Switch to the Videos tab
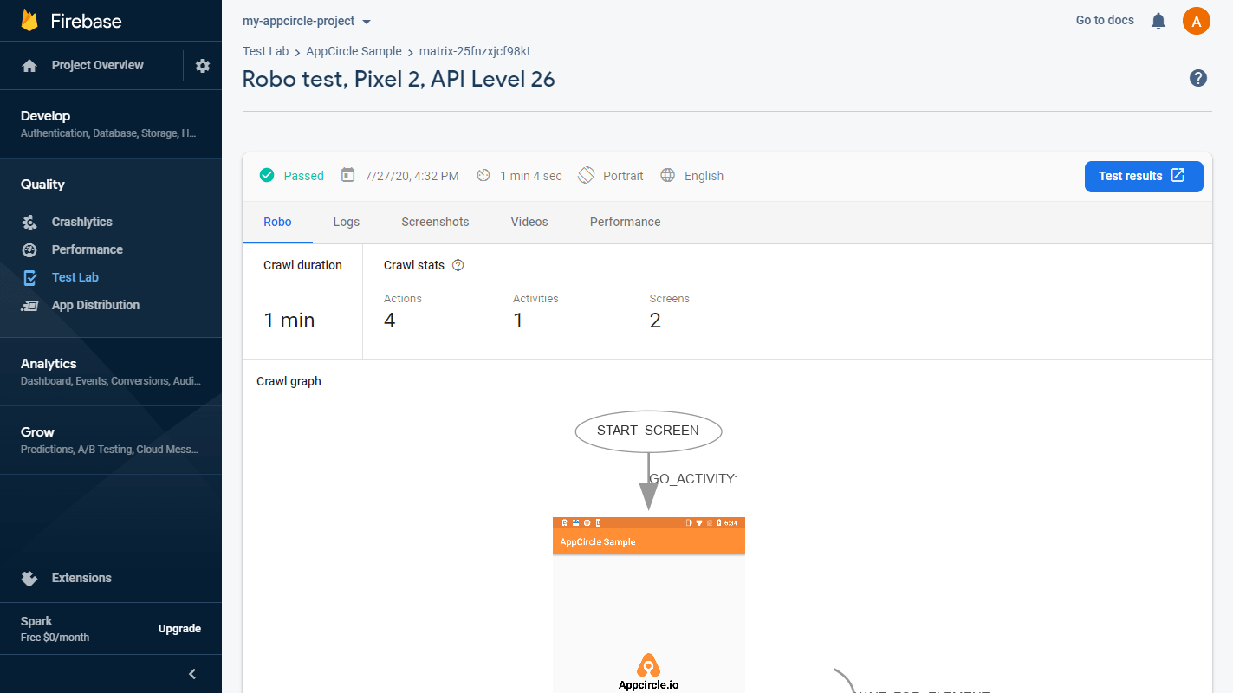 pos(529,222)
